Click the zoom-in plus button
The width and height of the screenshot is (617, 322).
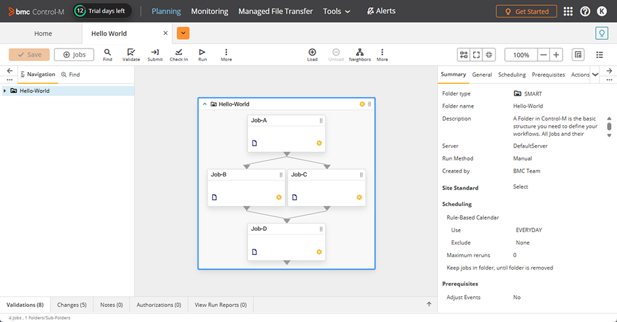pyautogui.click(x=556, y=55)
